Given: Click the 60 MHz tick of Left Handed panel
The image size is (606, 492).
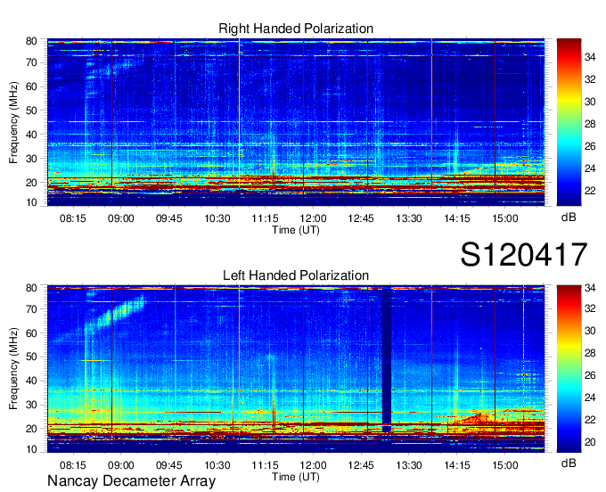Looking at the screenshot, I should [31, 332].
